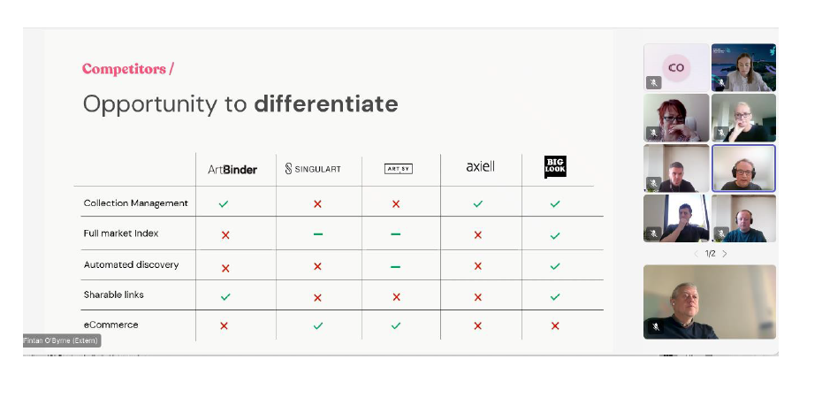Click the muted mic icon on the large bottom video
This screenshot has height=405, width=822.
(655, 326)
